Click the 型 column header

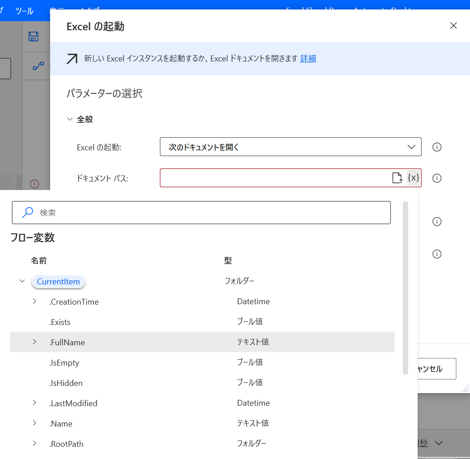pos(228,261)
